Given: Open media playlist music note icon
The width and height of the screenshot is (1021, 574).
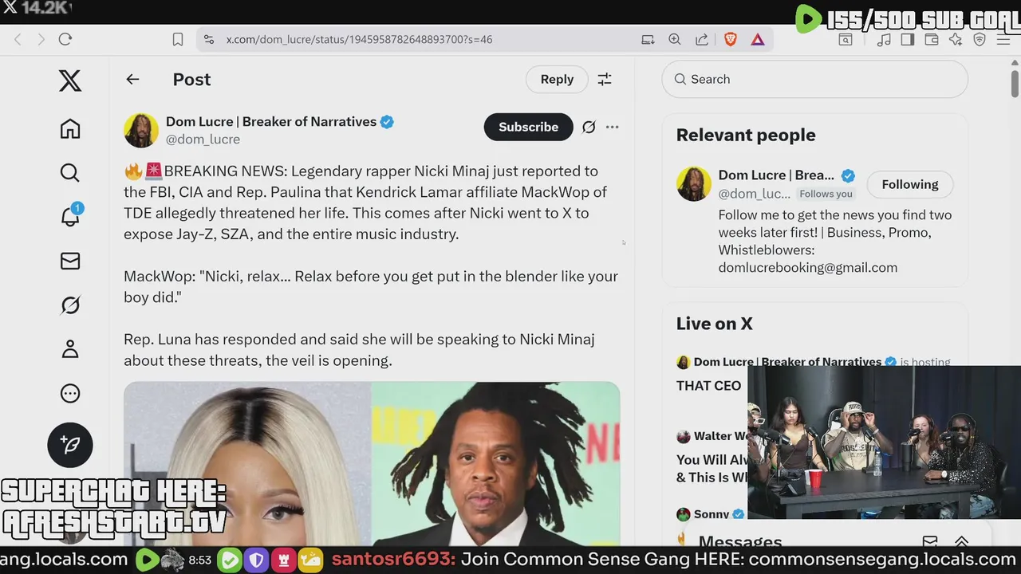Looking at the screenshot, I should coord(884,39).
